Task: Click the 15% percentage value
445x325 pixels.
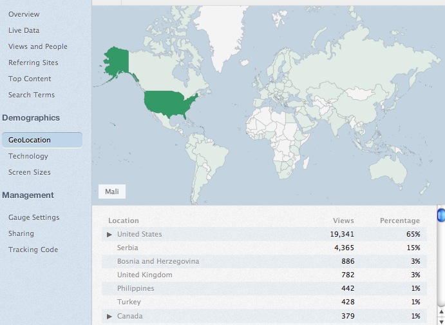Action: pyautogui.click(x=413, y=248)
